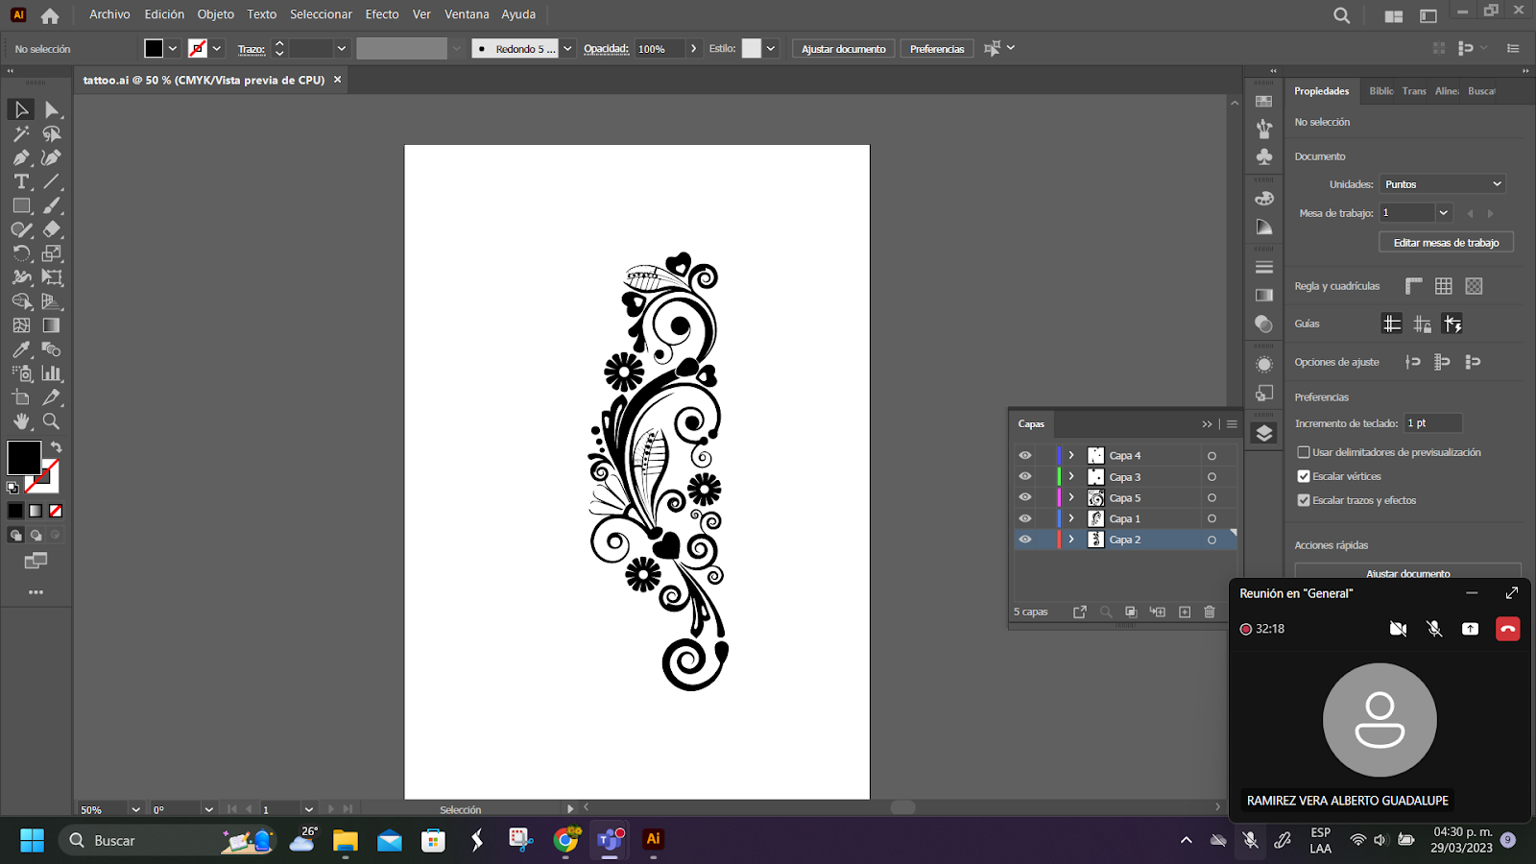Image resolution: width=1536 pixels, height=864 pixels.
Task: Toggle visibility of Capa 3 layer
Action: [x=1025, y=476]
